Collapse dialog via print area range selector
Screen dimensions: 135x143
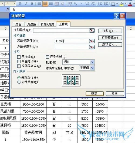tap(92, 30)
